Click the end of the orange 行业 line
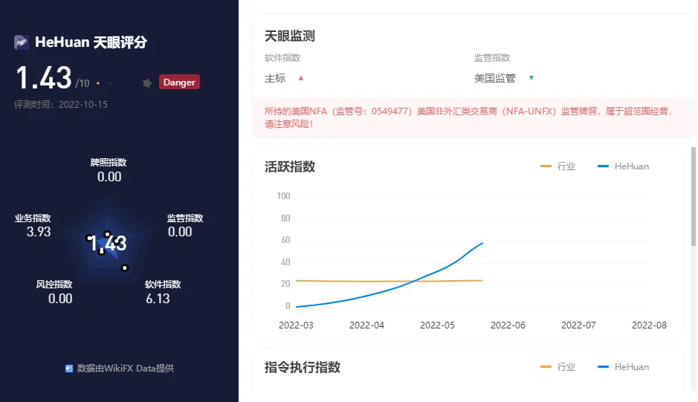 tap(482, 280)
